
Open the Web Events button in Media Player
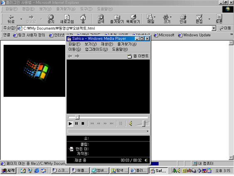point(138,56)
